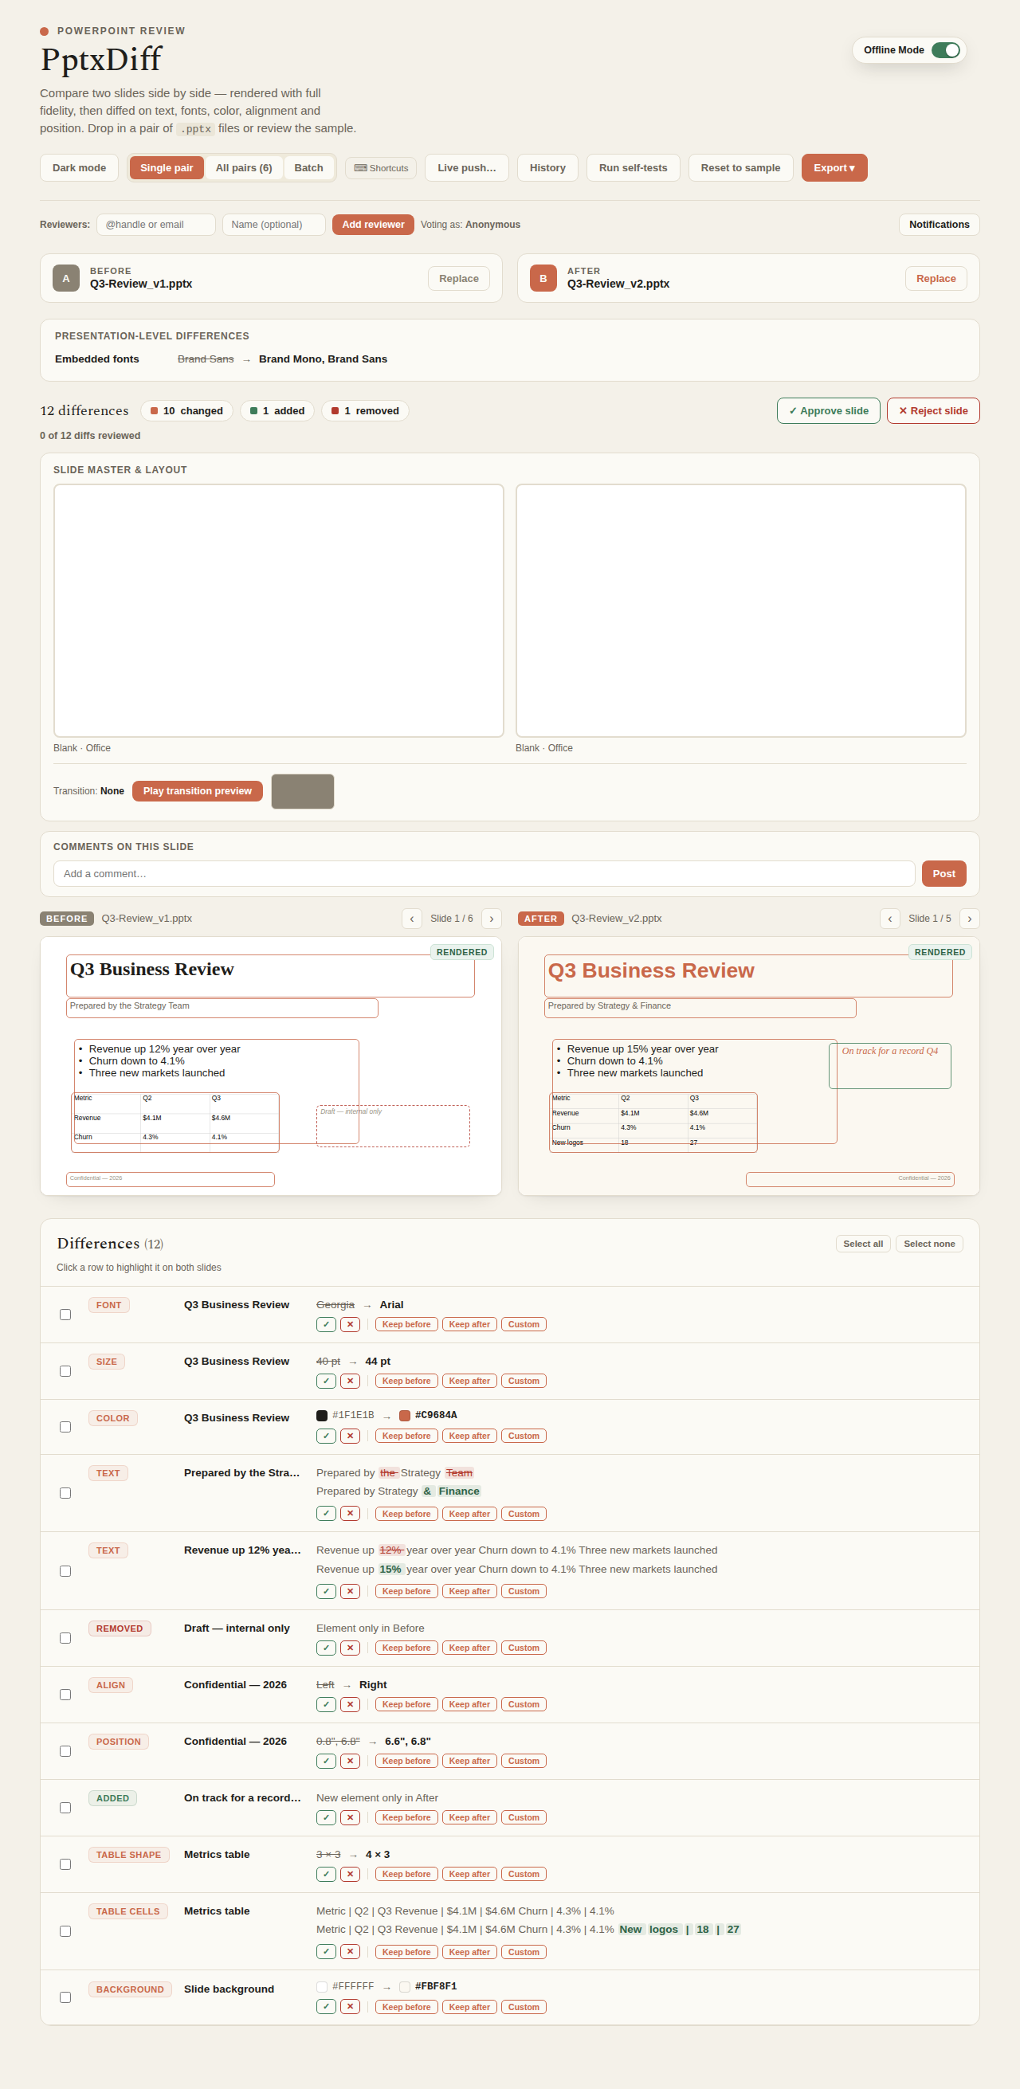Check the Revenue up TEXT row checkbox
The width and height of the screenshot is (1020, 2089).
point(65,1571)
